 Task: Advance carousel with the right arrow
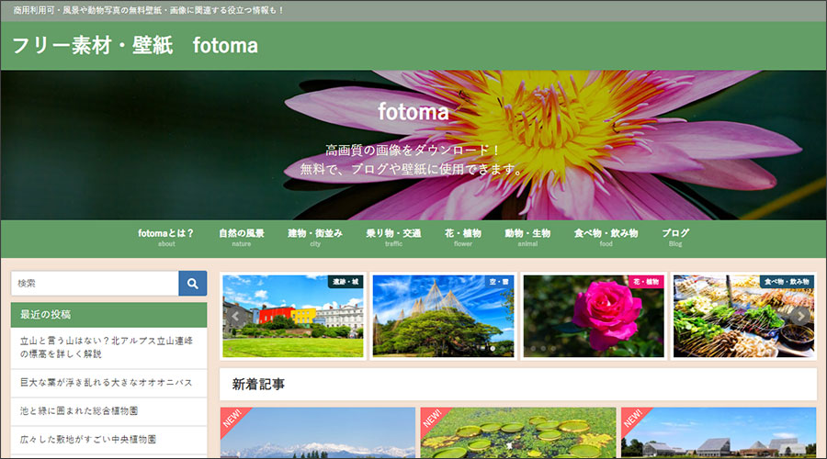pyautogui.click(x=800, y=317)
